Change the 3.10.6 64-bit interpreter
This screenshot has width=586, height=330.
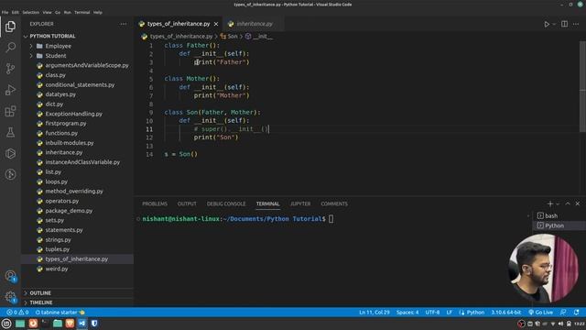(505, 312)
